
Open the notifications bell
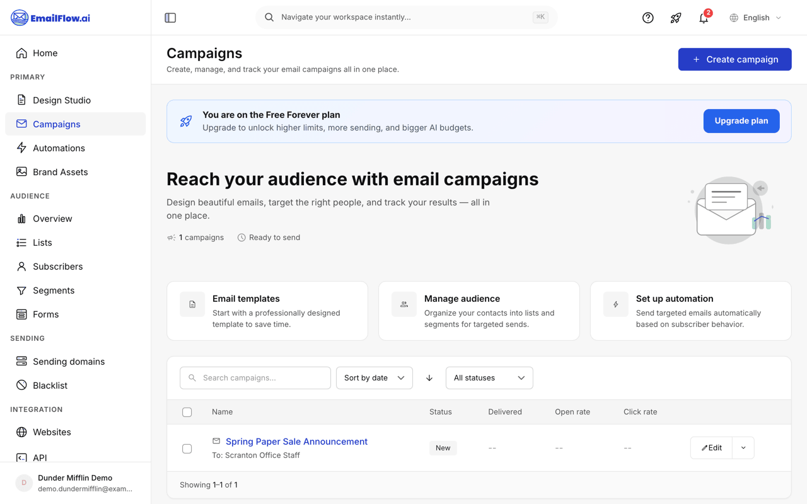(x=703, y=18)
